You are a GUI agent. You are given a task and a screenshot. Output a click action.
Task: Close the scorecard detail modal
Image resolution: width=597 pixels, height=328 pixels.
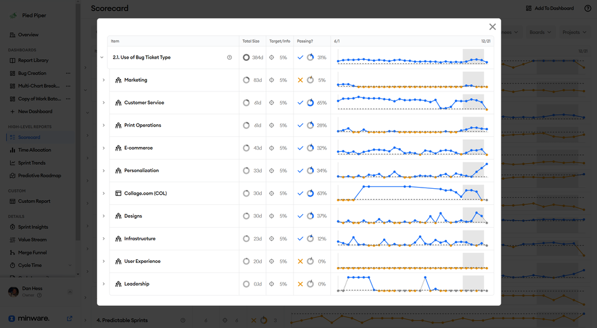[x=492, y=27]
